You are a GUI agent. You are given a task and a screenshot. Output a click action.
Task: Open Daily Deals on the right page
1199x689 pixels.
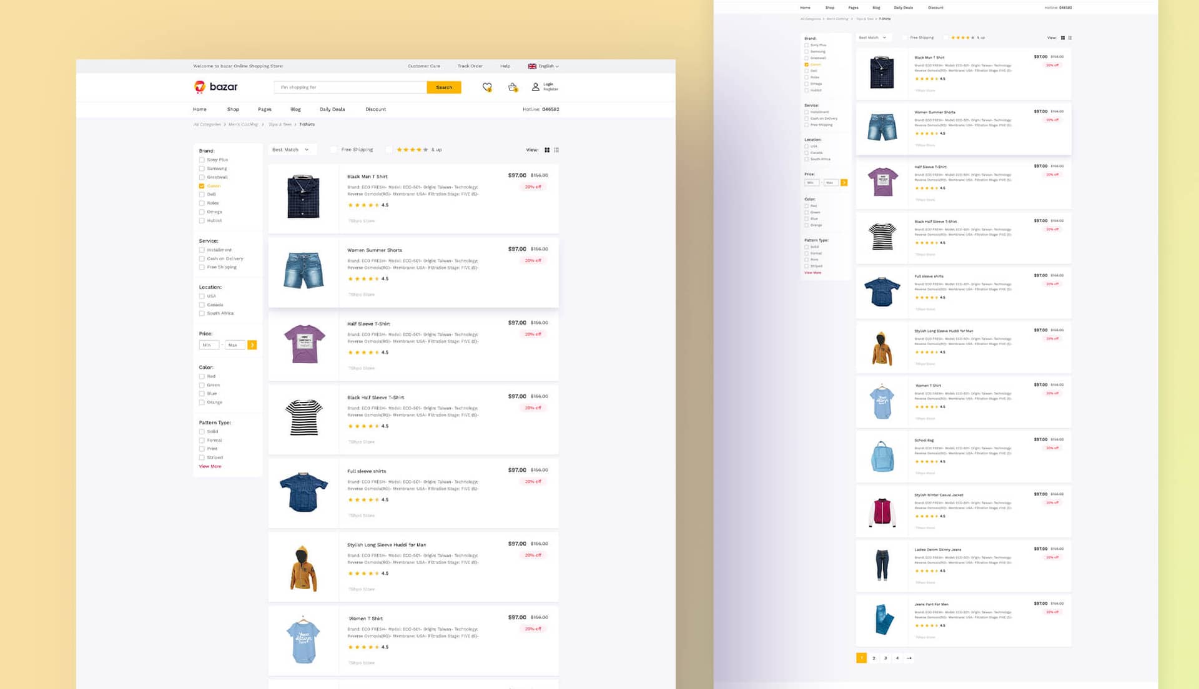pos(903,8)
